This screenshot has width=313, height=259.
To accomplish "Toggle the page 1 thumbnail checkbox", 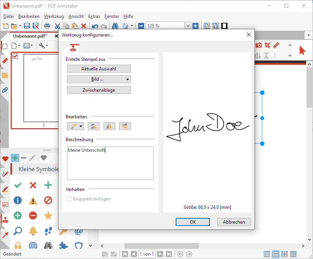I will [x=16, y=56].
